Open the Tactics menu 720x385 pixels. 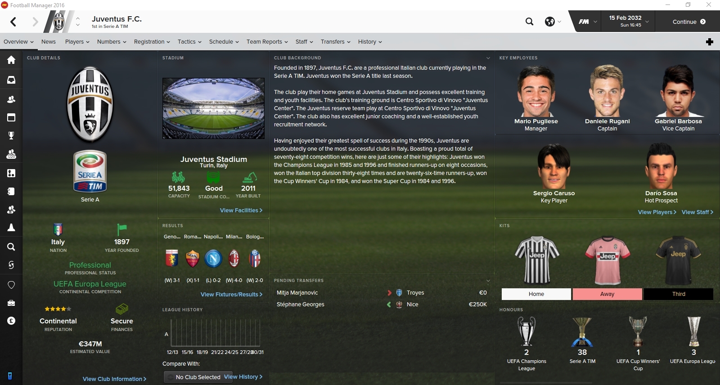(189, 42)
